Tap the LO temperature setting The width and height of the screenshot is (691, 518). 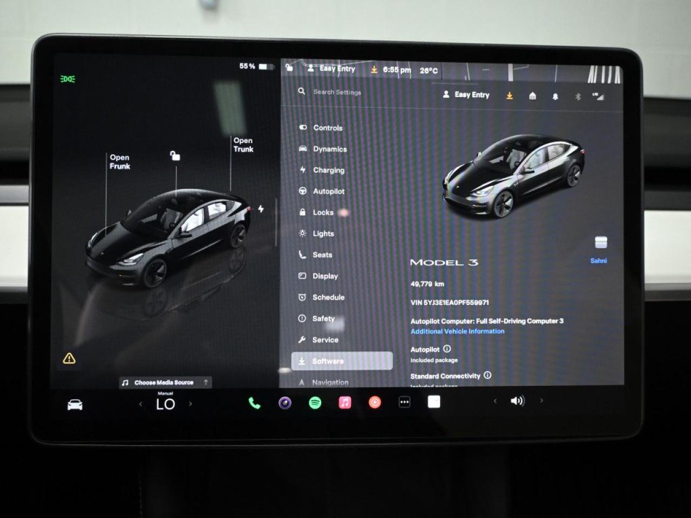tap(165, 404)
